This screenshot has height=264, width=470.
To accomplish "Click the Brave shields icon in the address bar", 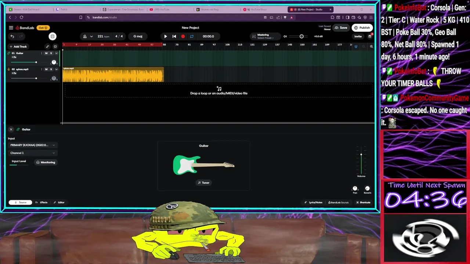I will click(x=285, y=17).
